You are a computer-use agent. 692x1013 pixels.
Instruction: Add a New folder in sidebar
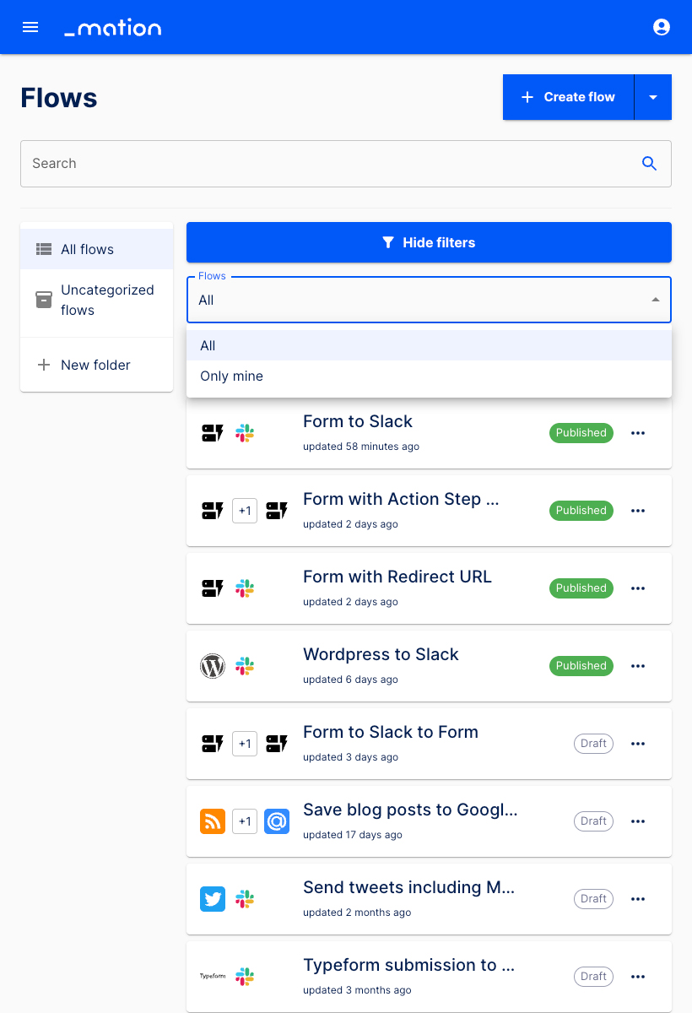[x=95, y=366]
